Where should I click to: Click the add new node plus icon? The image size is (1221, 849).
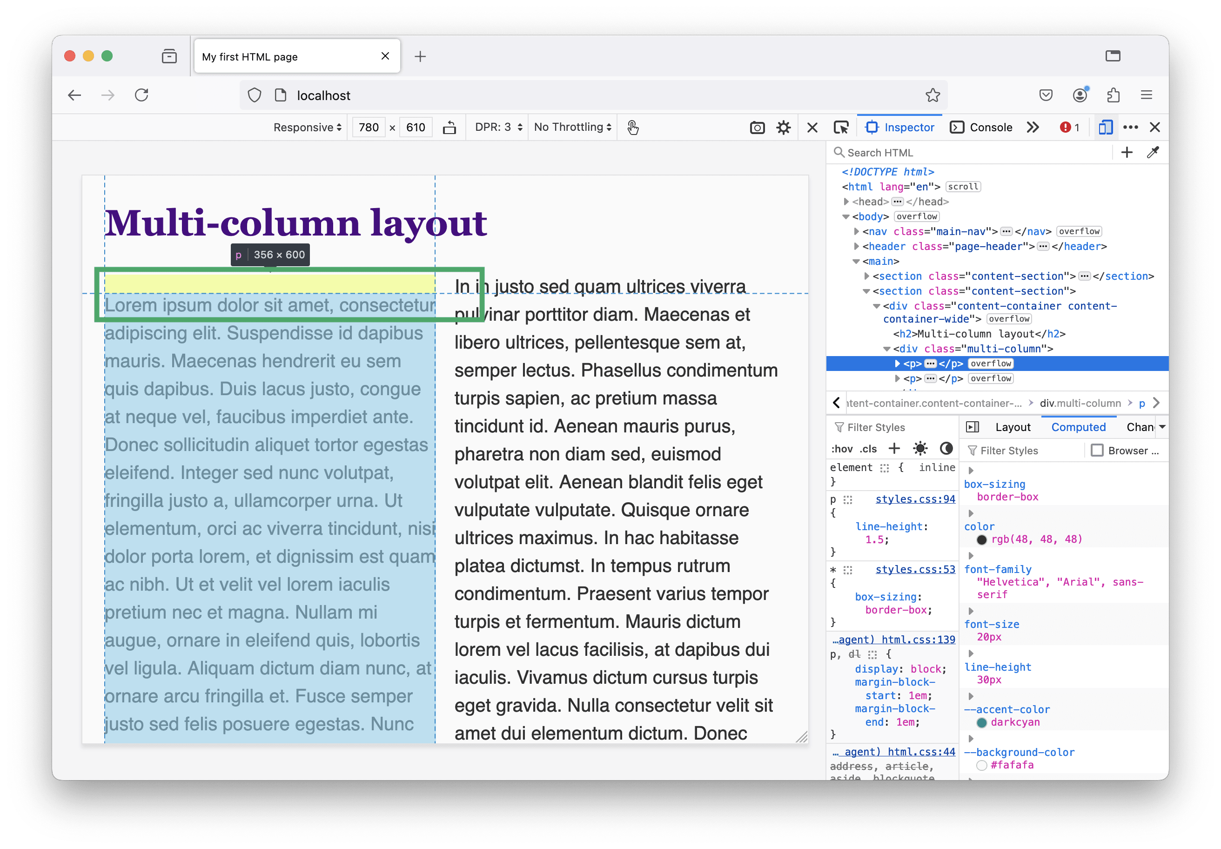click(1127, 153)
